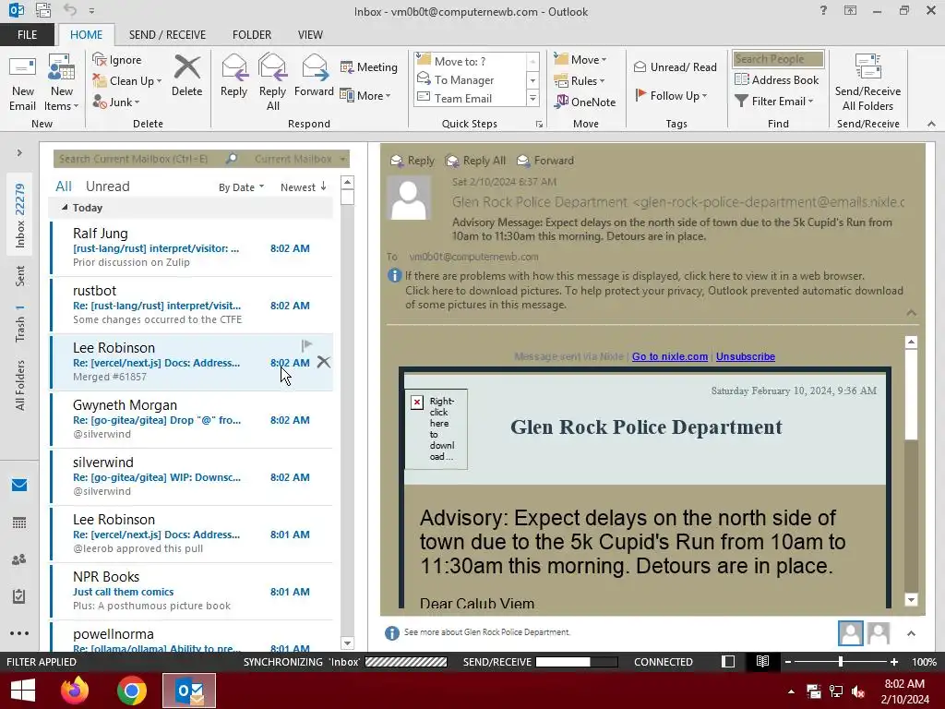This screenshot has height=709, width=945.
Task: Open more navigation options
Action: tap(19, 633)
